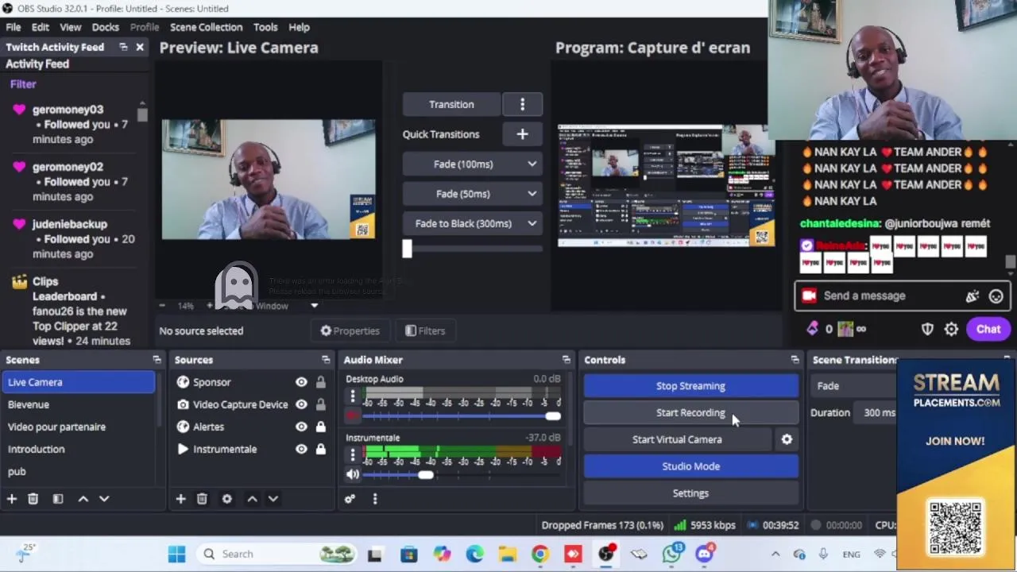The height and width of the screenshot is (572, 1017).
Task: Open OBS Settings from Controls
Action: pyautogui.click(x=690, y=493)
